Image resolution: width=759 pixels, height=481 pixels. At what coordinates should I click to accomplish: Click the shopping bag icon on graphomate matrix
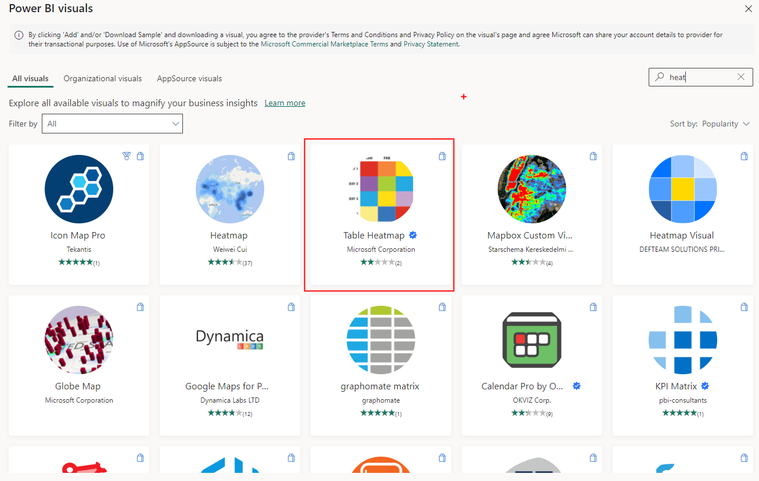point(442,306)
